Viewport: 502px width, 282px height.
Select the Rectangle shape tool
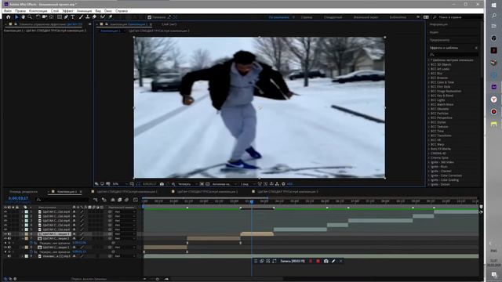[60, 17]
